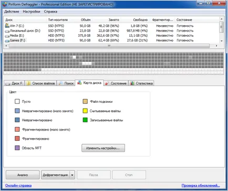Click the red Фрагментировано swatch
This screenshot has height=191, width=228.
(x=17, y=139)
